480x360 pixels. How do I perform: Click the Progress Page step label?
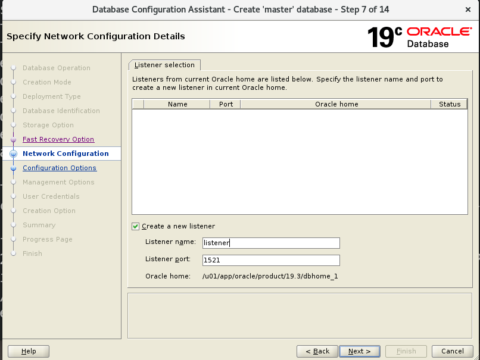(x=48, y=239)
